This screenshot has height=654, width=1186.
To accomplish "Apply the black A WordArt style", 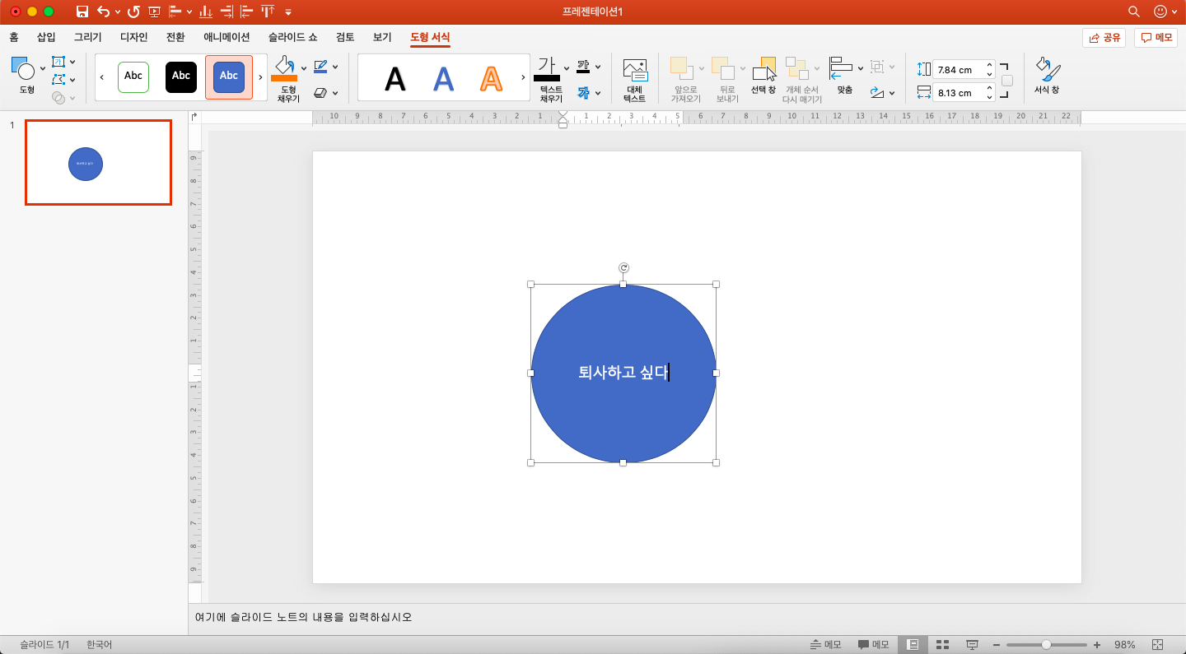I will [x=395, y=79].
